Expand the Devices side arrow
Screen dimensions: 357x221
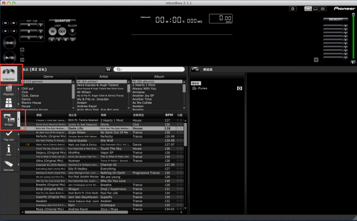(x=18, y=165)
